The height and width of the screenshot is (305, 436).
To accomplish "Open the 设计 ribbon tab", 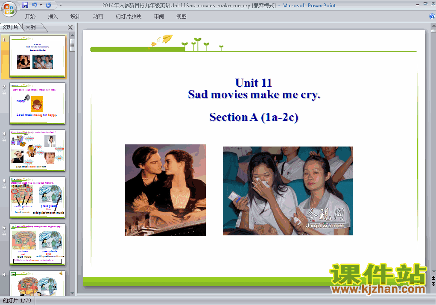I will coord(75,17).
